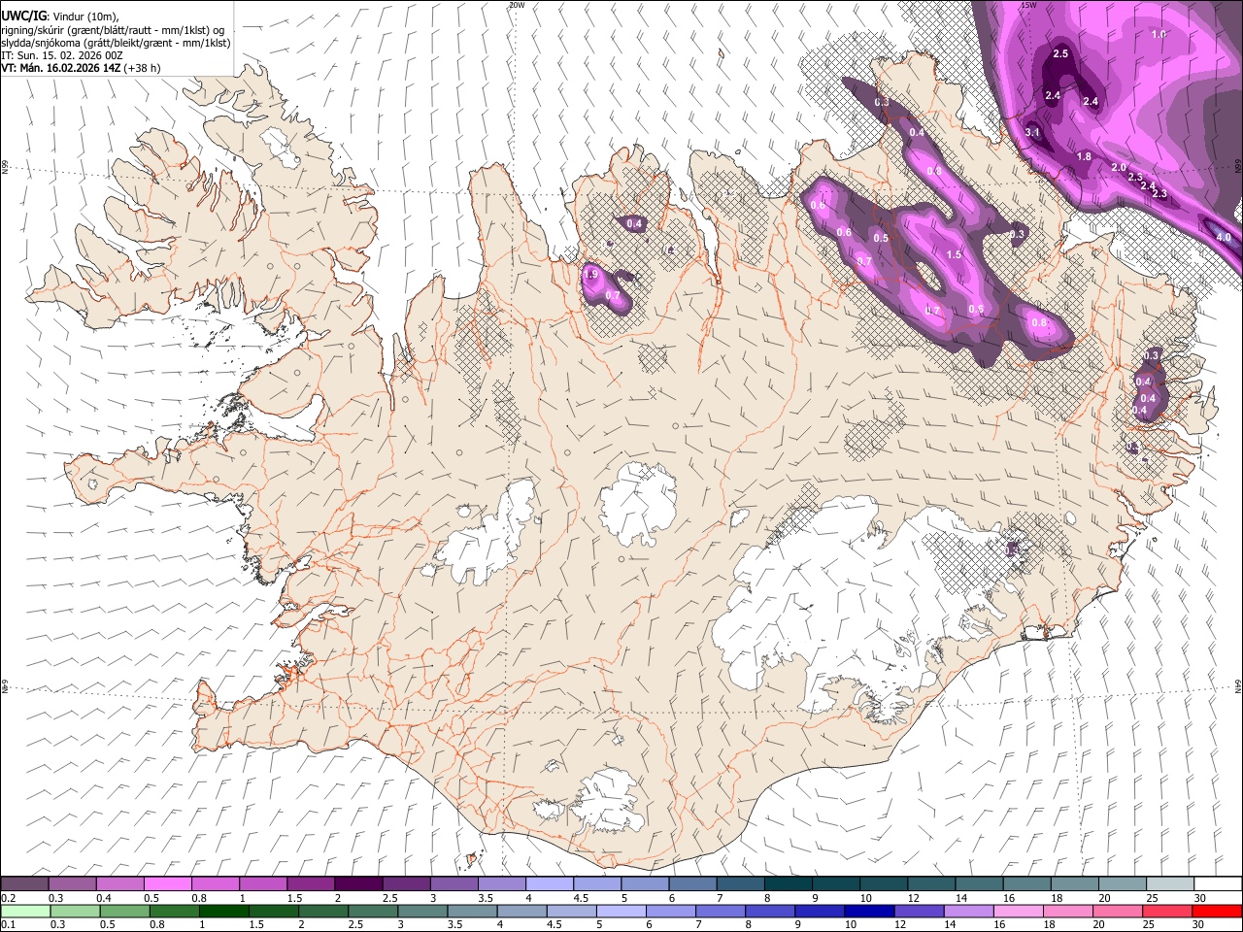The height and width of the screenshot is (932, 1243).
Task: Click the 1.9 value in the north
Action: (x=590, y=274)
